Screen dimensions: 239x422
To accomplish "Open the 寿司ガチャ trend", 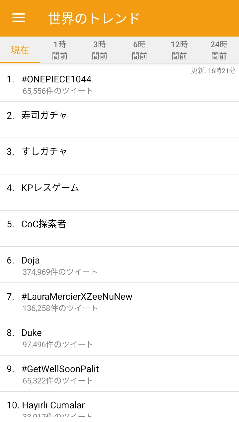I will pos(44,115).
